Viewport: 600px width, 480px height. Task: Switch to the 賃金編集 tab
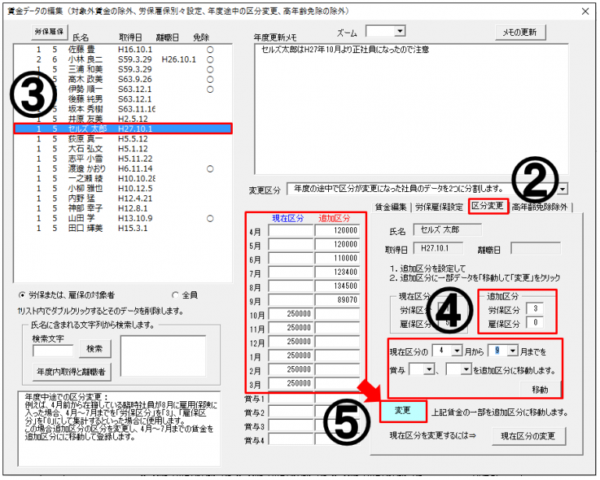click(x=391, y=207)
